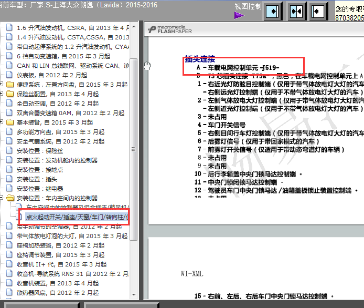
Task: Click the 视图控制 label
Action: tap(248, 6)
